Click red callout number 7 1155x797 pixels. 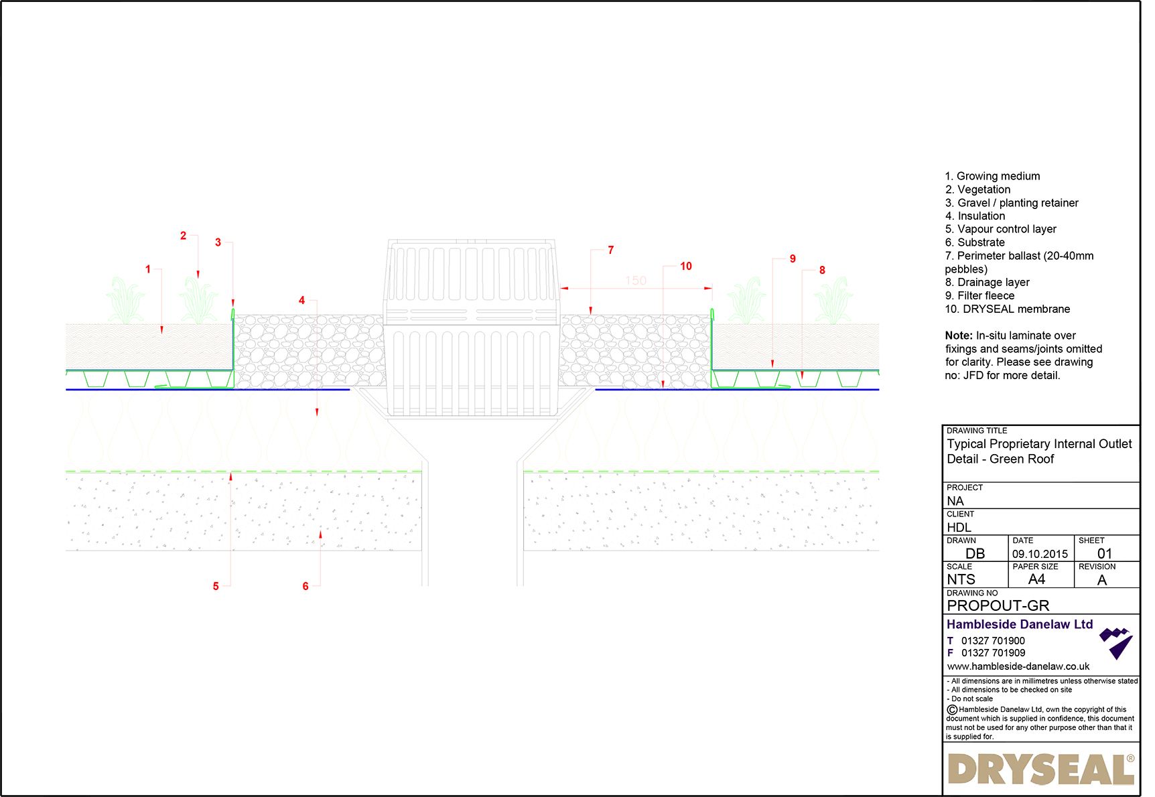pyautogui.click(x=610, y=250)
